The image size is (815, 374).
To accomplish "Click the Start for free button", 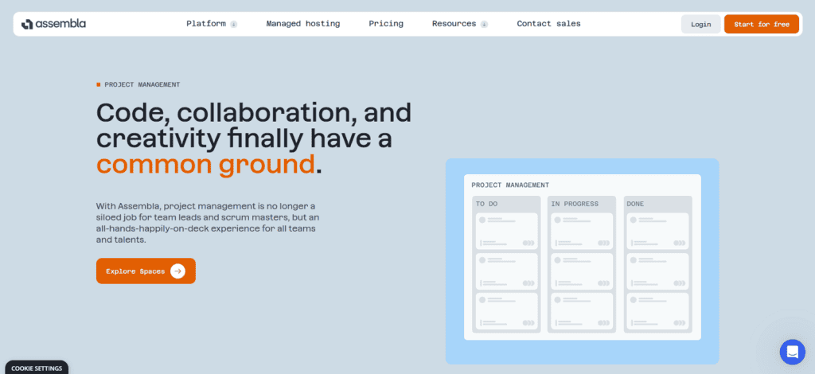I will point(762,25).
